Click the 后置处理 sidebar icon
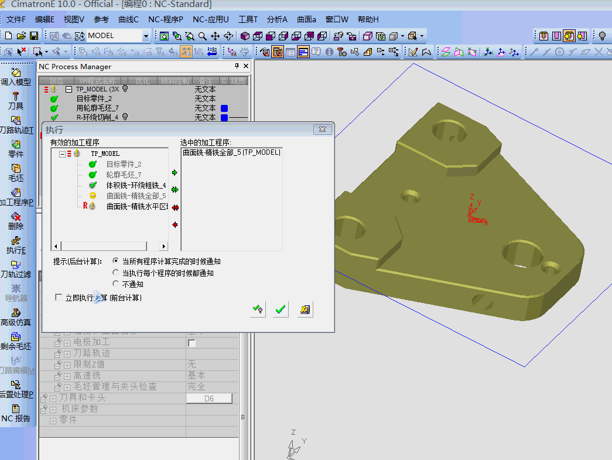 [16, 389]
